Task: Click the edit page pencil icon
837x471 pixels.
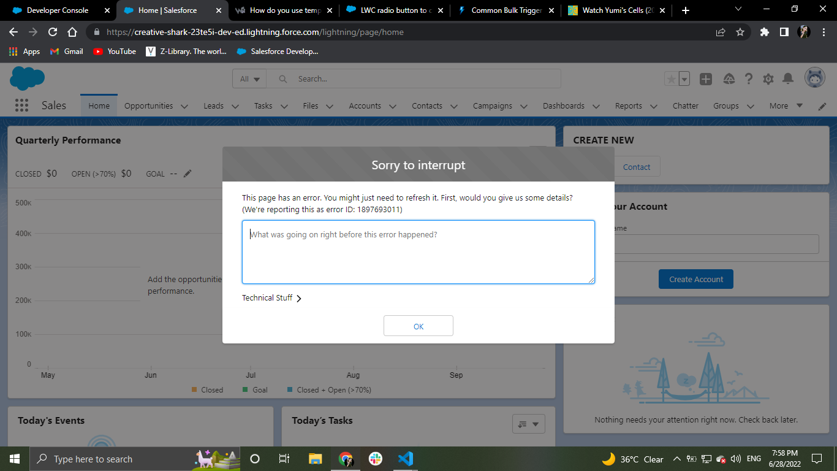Action: [822, 105]
